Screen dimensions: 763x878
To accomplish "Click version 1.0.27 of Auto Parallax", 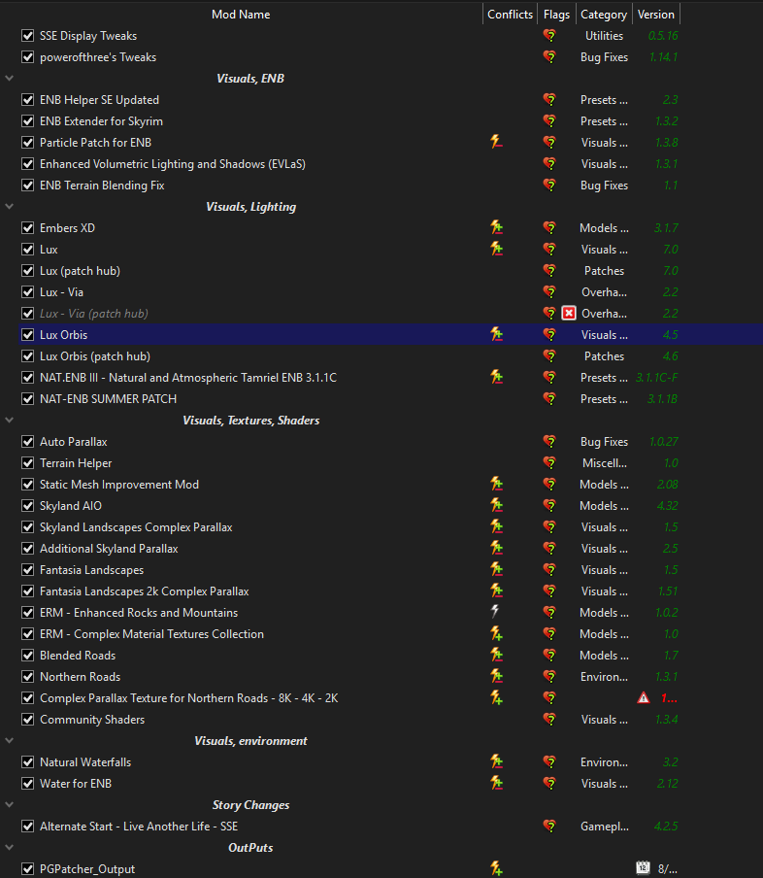I will [663, 442].
